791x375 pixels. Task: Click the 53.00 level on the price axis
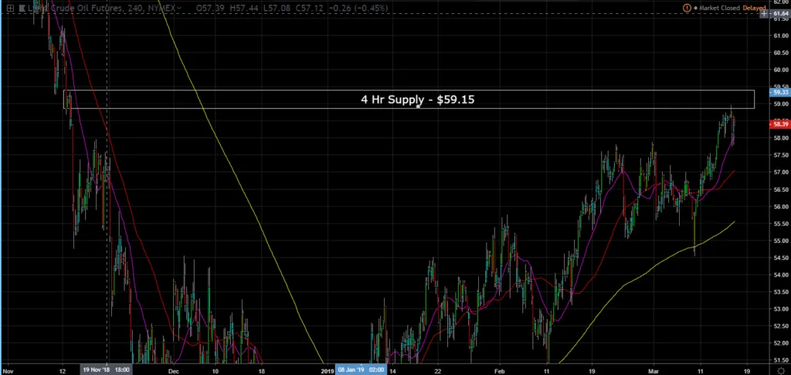tap(780, 309)
